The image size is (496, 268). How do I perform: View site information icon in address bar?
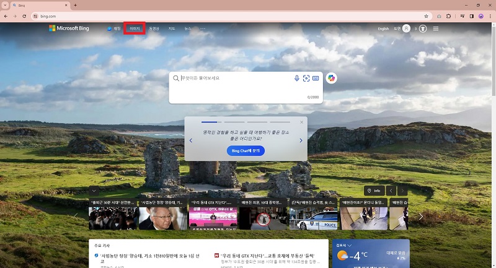pos(35,16)
